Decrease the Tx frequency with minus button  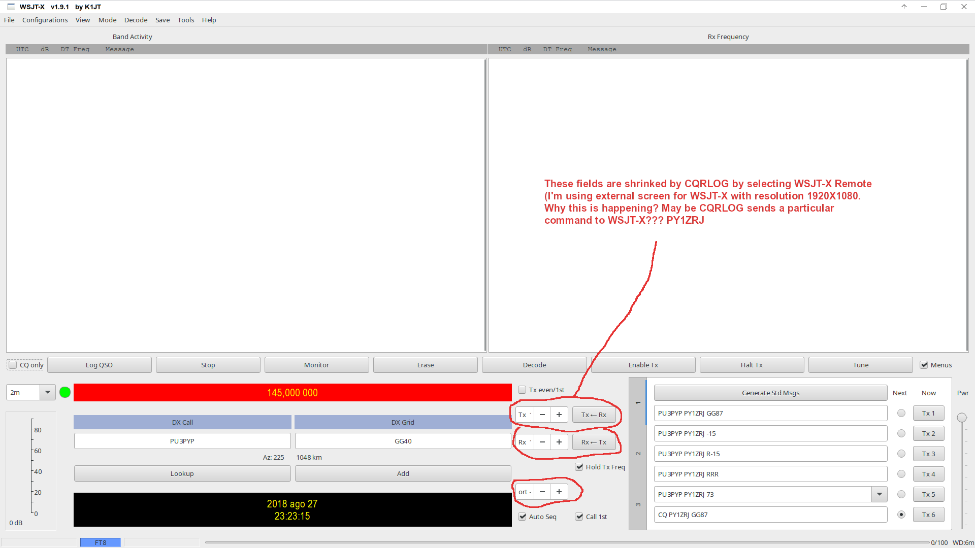(x=542, y=415)
